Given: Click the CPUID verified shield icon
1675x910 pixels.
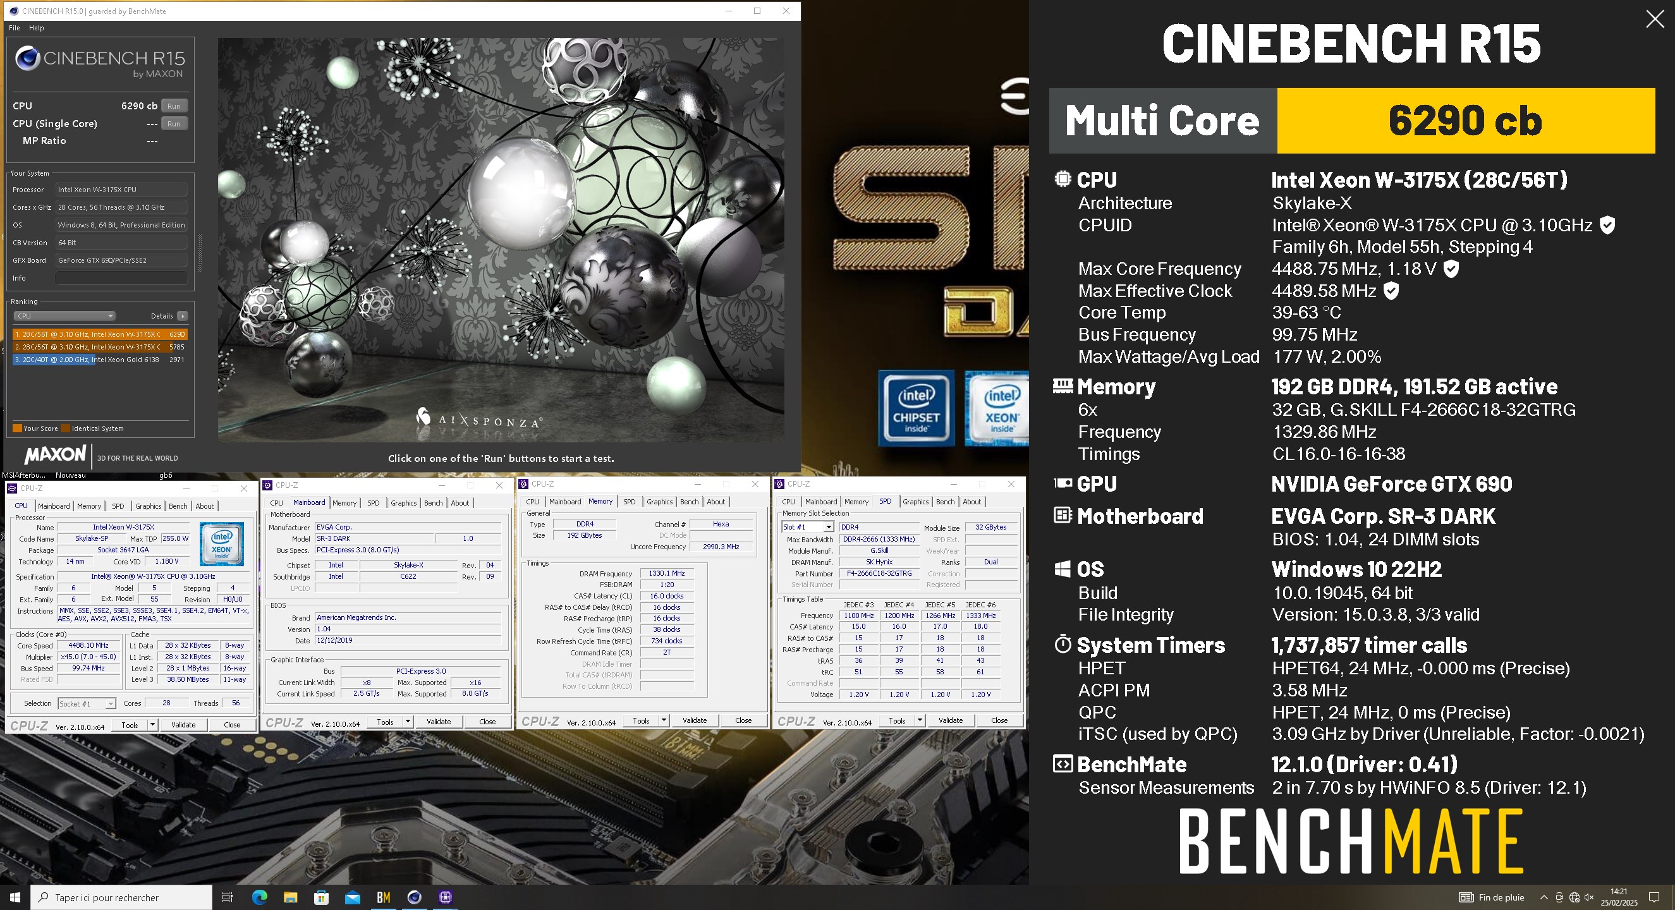Looking at the screenshot, I should pyautogui.click(x=1607, y=225).
